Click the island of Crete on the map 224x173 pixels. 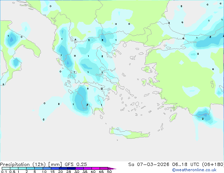pos(129,133)
